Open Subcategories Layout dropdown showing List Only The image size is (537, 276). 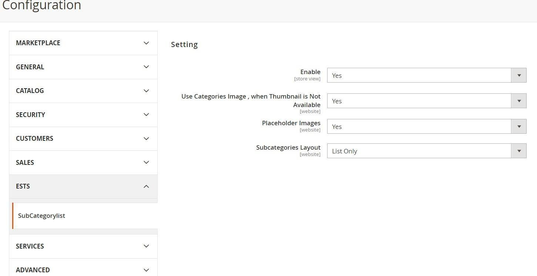pyautogui.click(x=426, y=151)
